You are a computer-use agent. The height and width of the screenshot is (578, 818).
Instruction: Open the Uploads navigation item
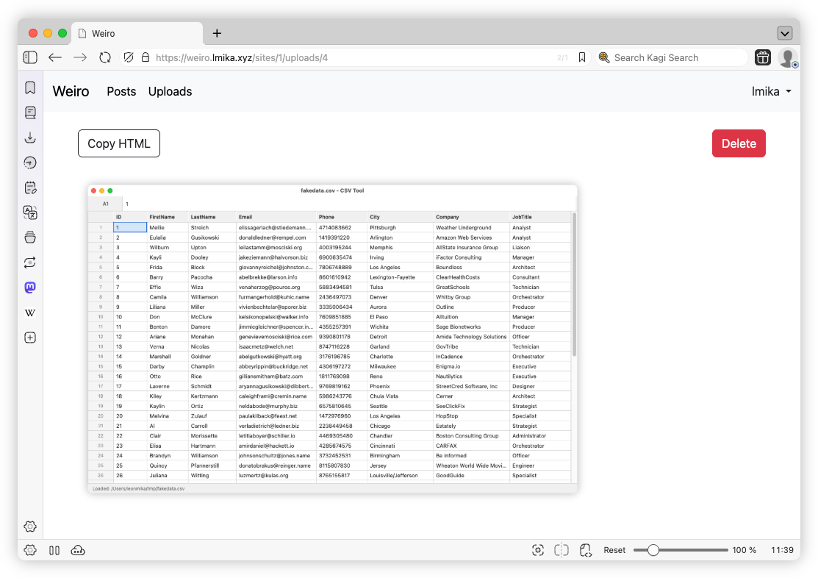point(170,91)
